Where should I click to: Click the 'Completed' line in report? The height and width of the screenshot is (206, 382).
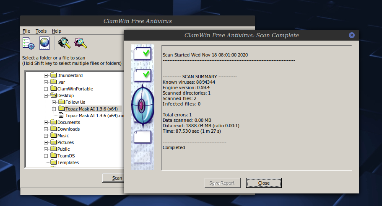click(174, 147)
